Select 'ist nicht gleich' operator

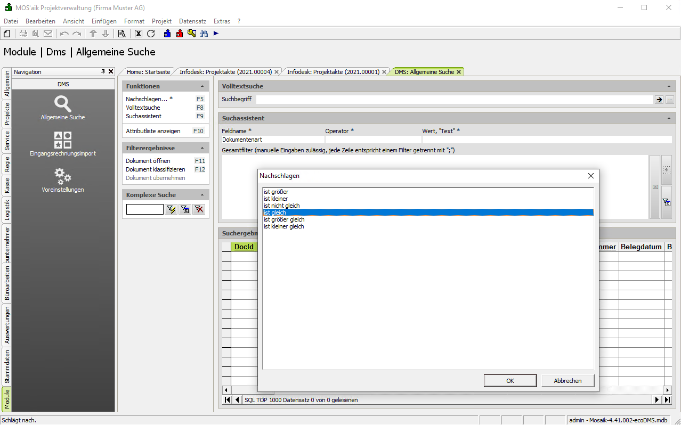(x=281, y=206)
